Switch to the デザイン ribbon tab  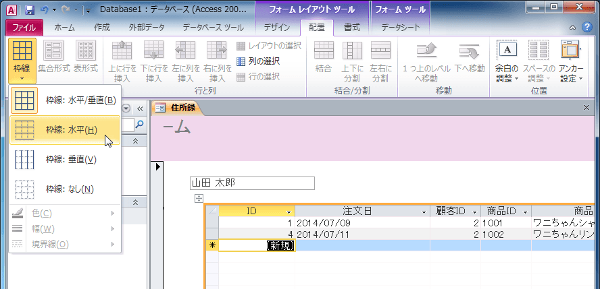pyautogui.click(x=277, y=28)
